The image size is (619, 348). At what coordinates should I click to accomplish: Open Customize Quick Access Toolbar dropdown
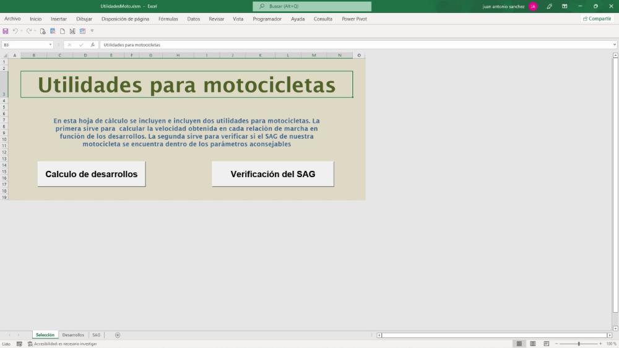coord(92,31)
